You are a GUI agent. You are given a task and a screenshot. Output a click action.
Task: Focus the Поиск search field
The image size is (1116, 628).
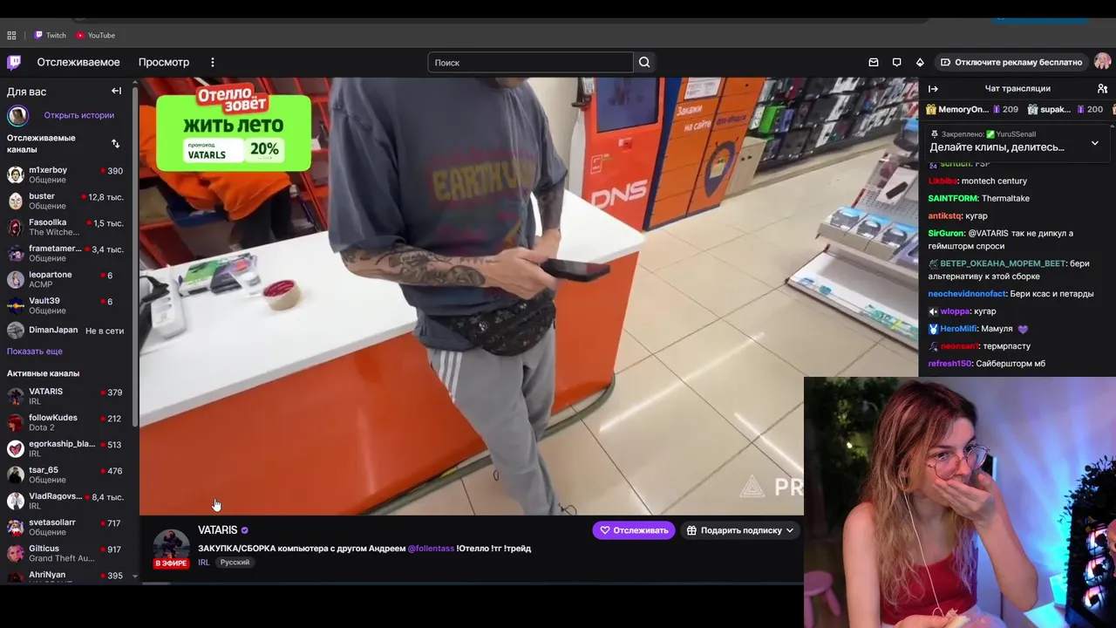(530, 63)
